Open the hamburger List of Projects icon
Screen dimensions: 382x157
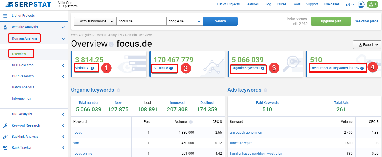point(5,16)
